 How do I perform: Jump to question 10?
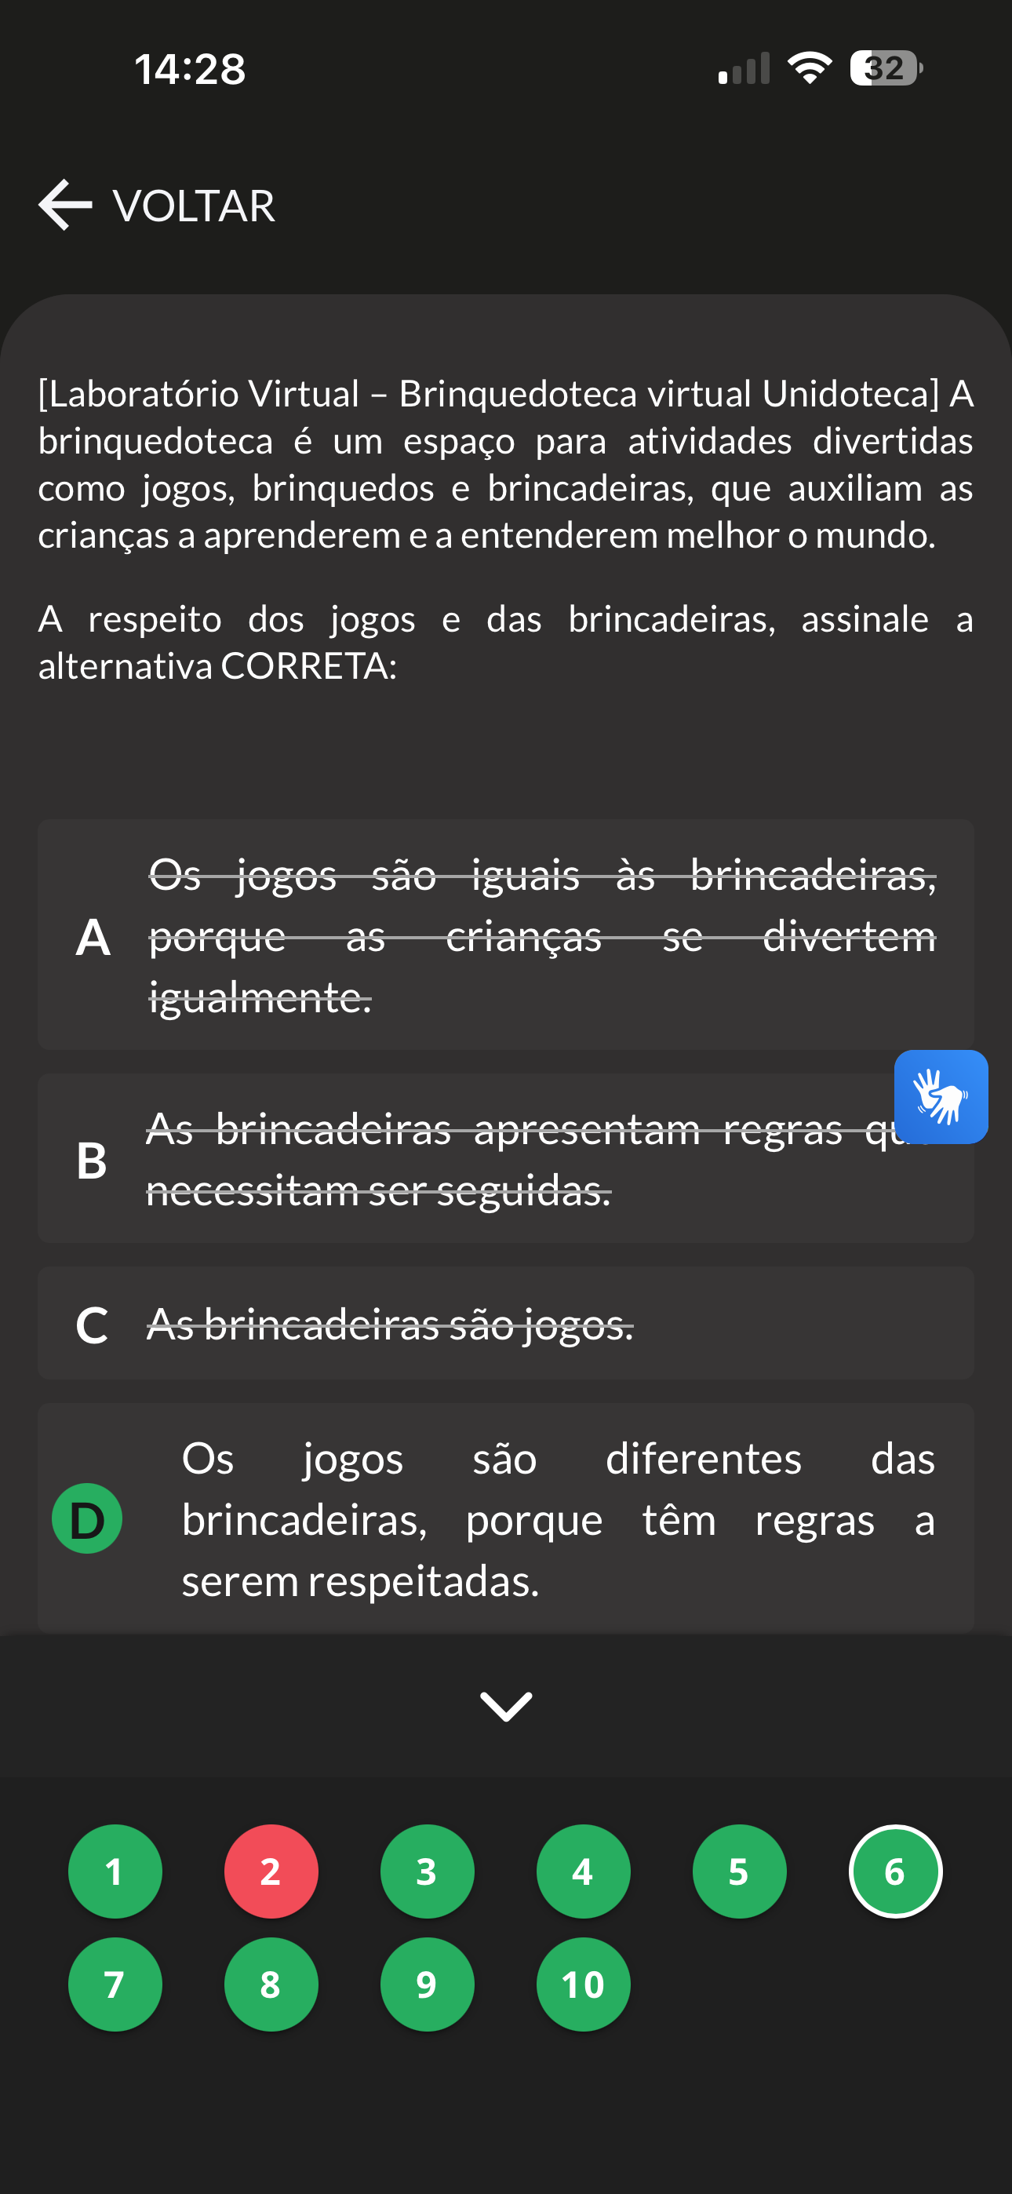click(584, 1984)
